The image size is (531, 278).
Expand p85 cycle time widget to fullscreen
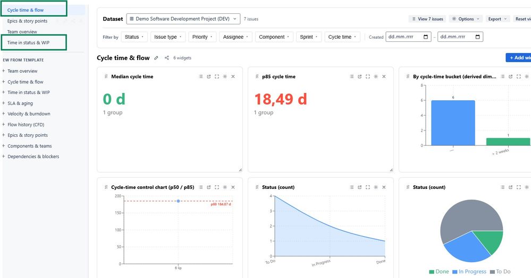(x=368, y=76)
